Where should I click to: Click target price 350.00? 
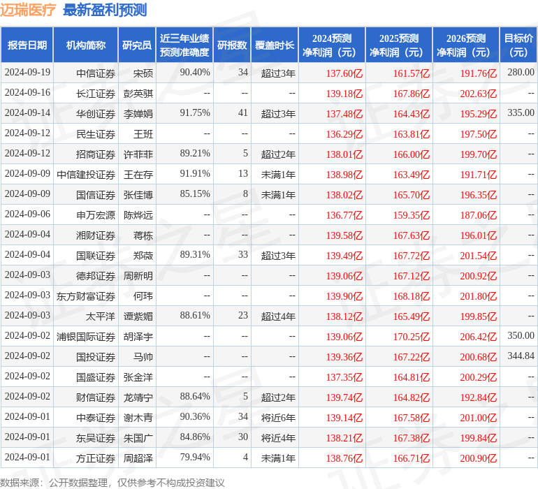point(521,335)
